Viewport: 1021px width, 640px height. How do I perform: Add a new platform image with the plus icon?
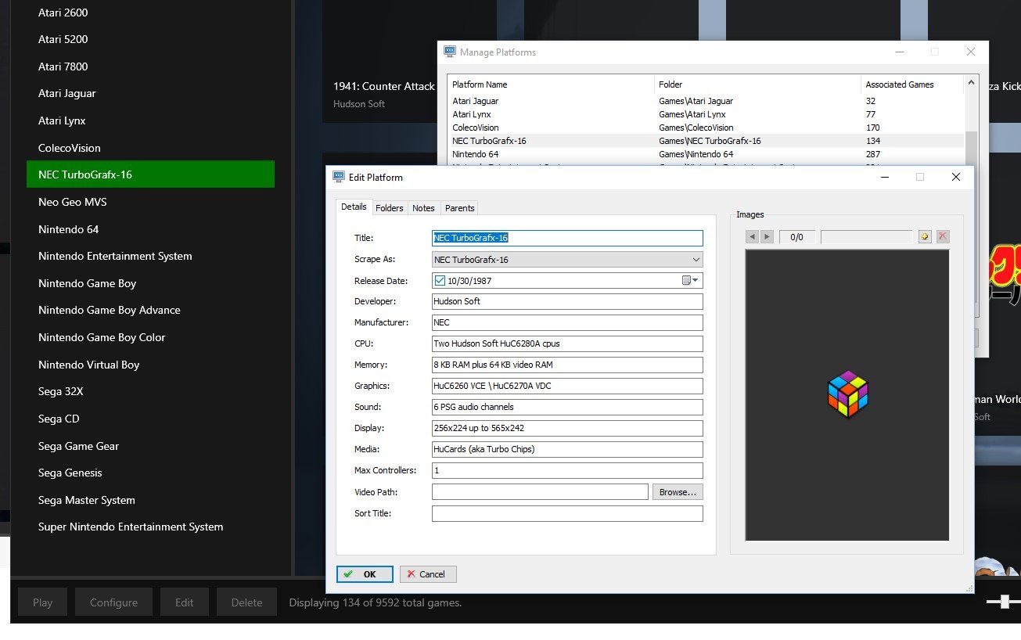[925, 236]
